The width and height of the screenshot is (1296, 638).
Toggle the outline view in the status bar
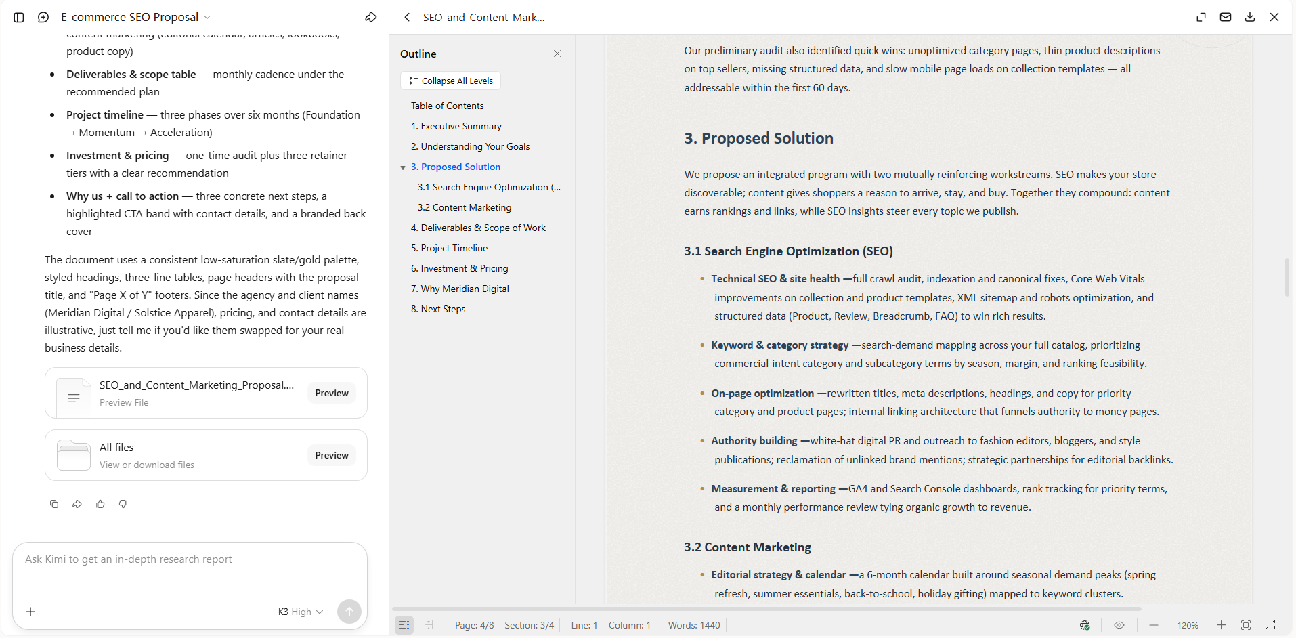[x=404, y=625]
